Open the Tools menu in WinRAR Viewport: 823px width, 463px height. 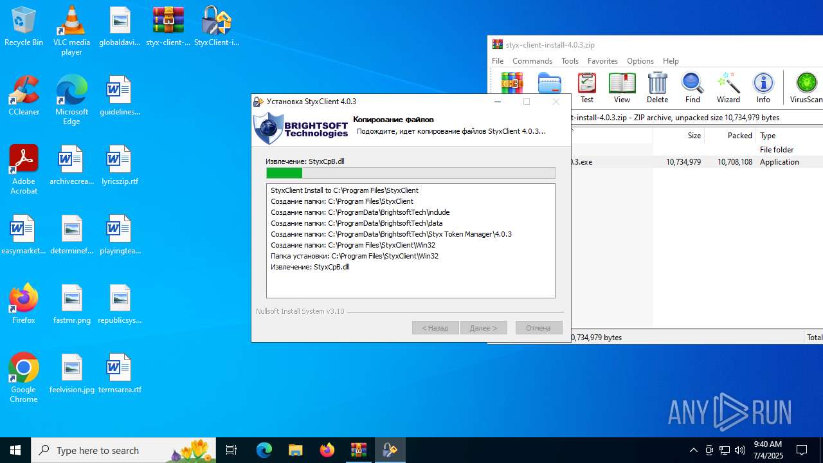pos(570,61)
